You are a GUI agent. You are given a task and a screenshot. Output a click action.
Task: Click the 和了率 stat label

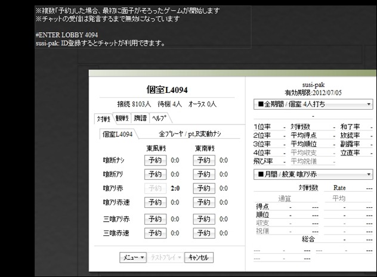350,127
